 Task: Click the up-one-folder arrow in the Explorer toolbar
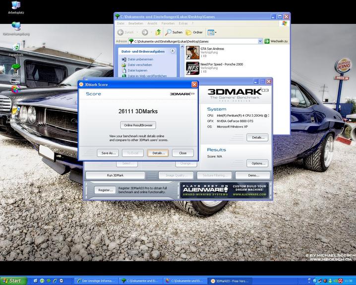pyautogui.click(x=158, y=32)
